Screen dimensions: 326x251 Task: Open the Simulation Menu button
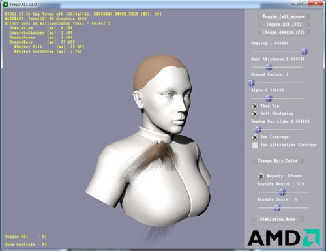tap(277, 219)
